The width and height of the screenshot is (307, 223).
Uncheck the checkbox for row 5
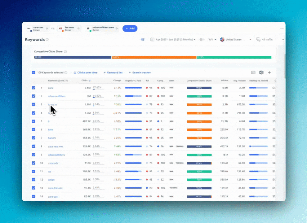33,121
